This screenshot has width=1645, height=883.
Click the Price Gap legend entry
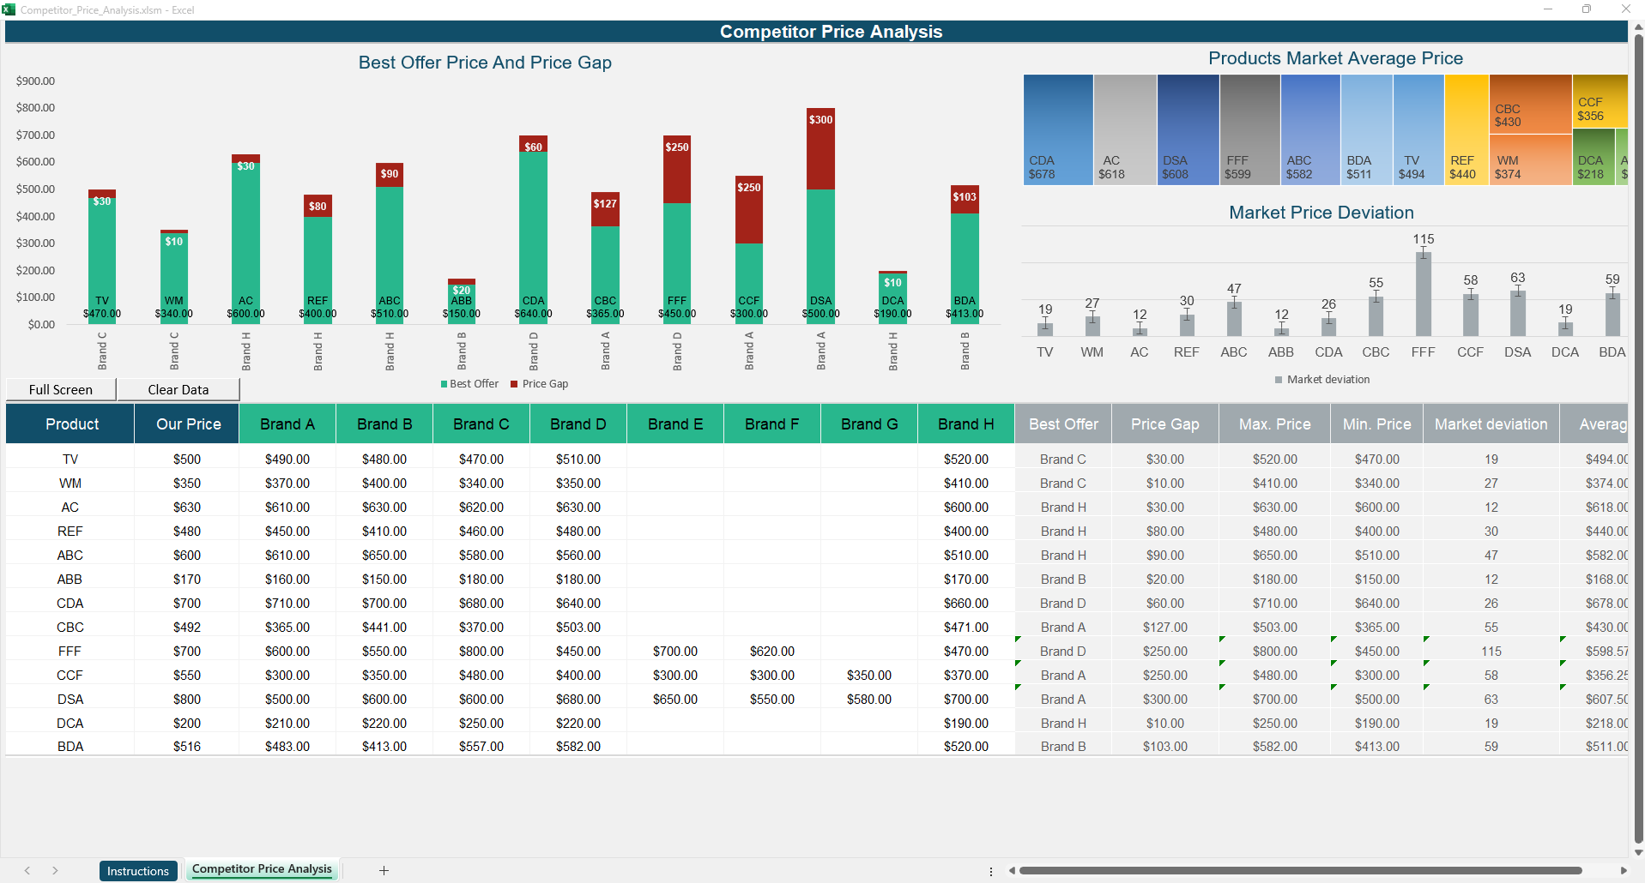540,384
